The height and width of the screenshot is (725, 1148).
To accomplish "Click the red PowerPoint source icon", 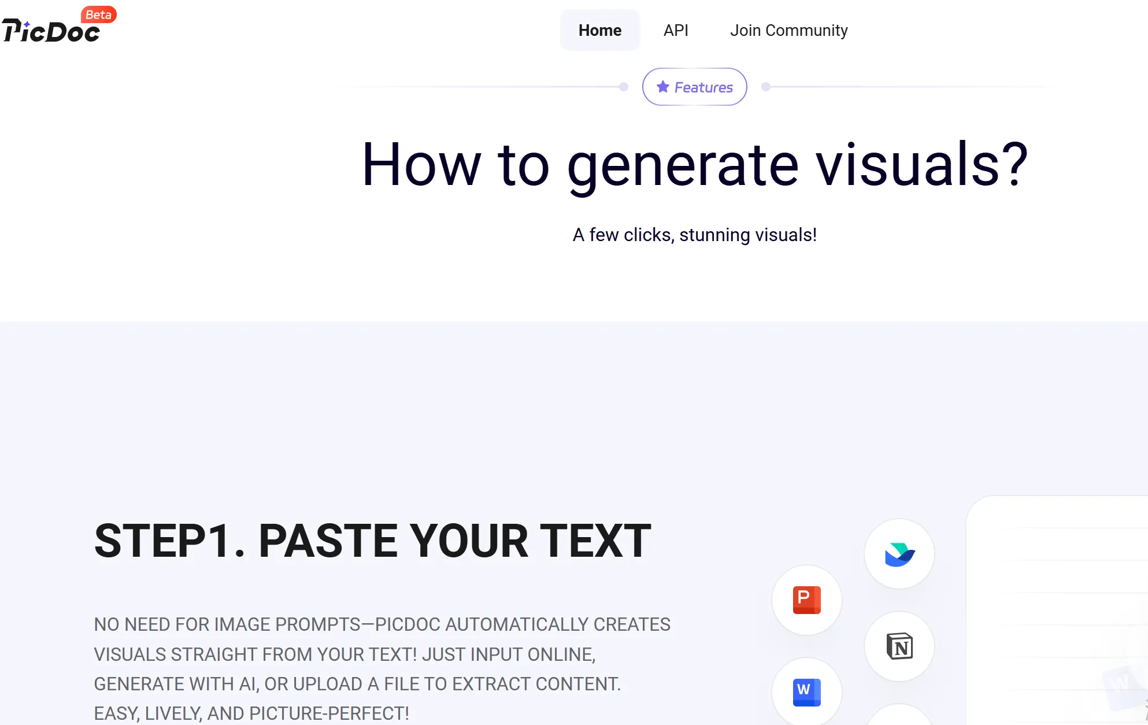I will tap(806, 600).
